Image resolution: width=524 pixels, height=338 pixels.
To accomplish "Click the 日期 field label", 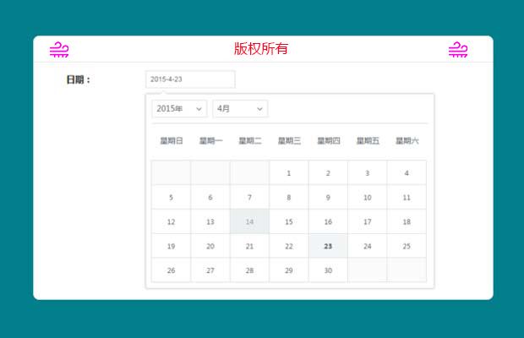I will click(78, 80).
